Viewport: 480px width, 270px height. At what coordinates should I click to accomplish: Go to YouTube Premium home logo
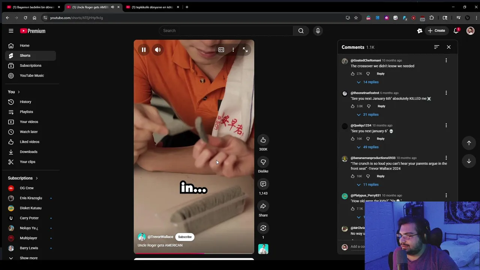[33, 31]
